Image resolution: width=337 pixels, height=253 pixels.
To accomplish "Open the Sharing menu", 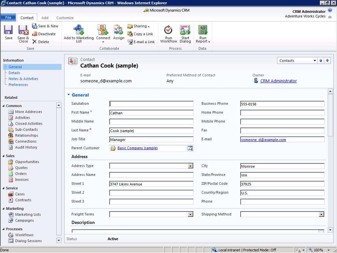I will (x=139, y=26).
